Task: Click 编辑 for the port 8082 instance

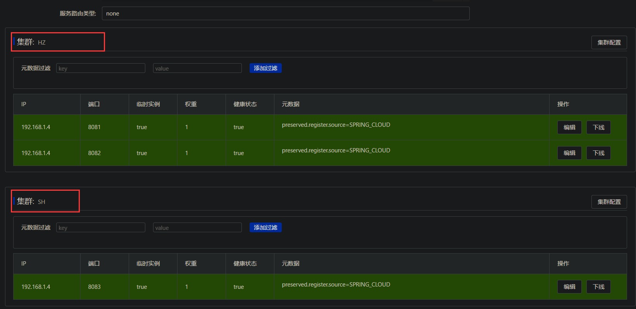Action: tap(569, 153)
